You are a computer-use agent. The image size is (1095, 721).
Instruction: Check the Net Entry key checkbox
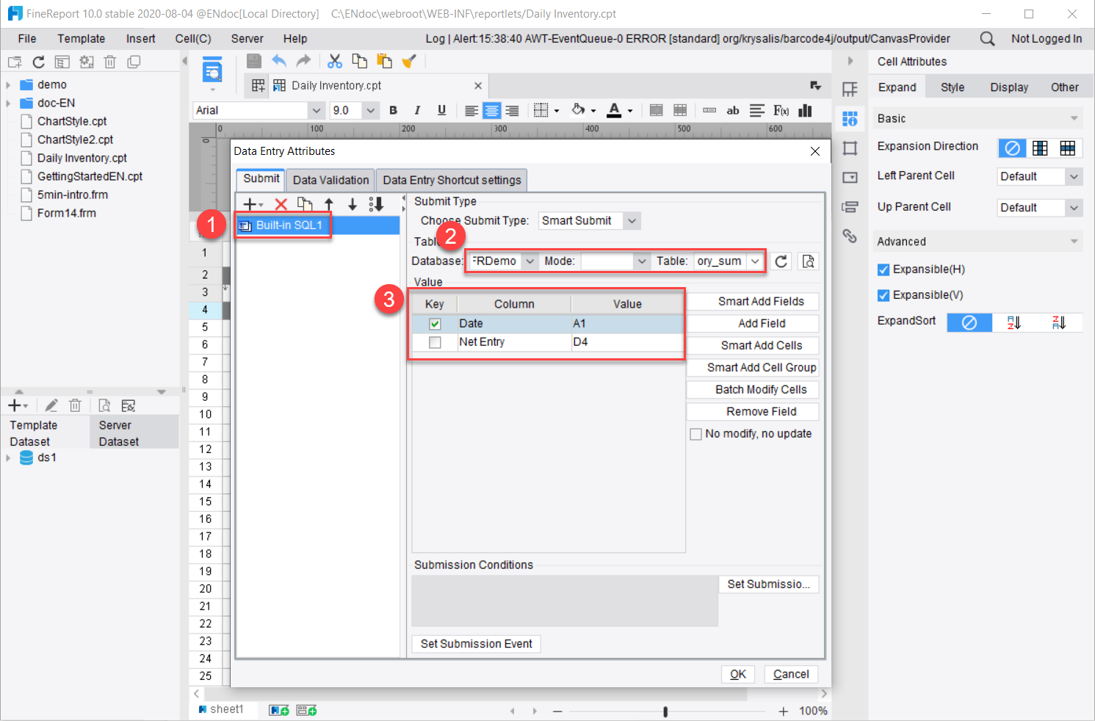coord(434,341)
